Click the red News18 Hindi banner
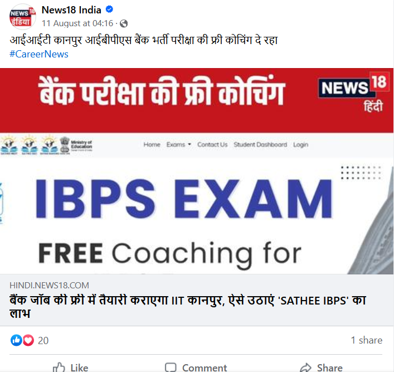Image resolution: width=394 pixels, height=372 pixels. click(x=197, y=100)
